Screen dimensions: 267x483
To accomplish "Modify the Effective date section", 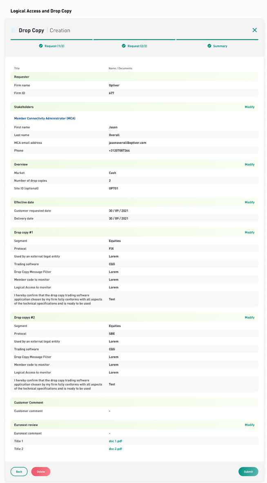I will [249, 202].
